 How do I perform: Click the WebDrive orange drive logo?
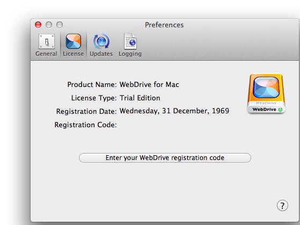(x=266, y=93)
